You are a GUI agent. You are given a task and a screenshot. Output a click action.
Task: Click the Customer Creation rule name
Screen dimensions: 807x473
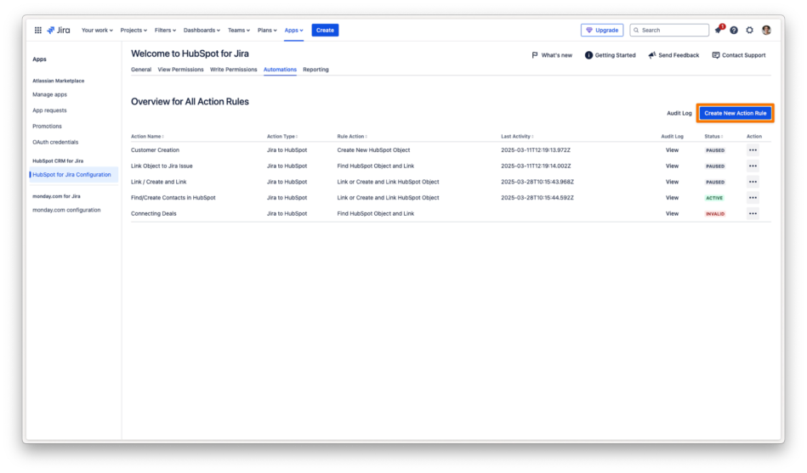155,150
